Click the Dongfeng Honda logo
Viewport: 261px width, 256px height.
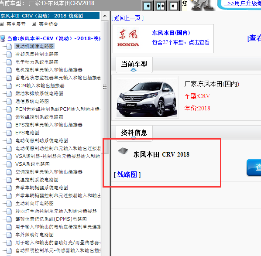tap(128, 38)
